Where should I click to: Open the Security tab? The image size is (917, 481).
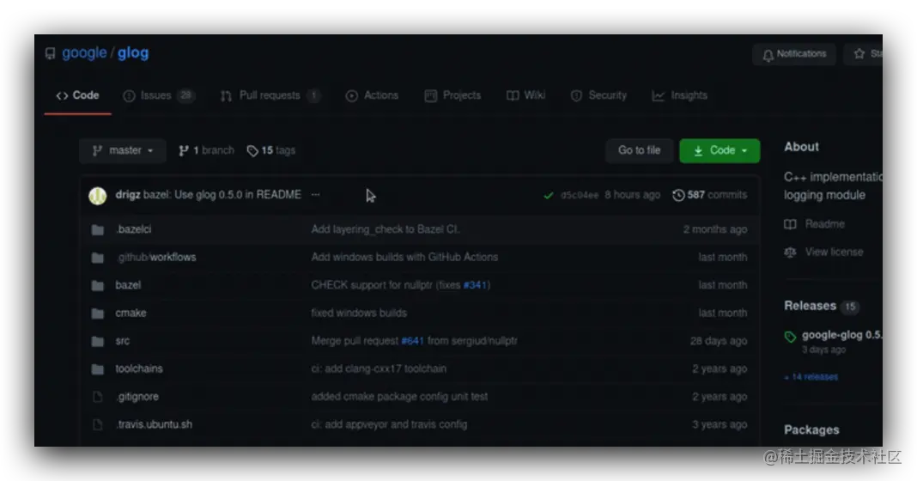point(598,95)
